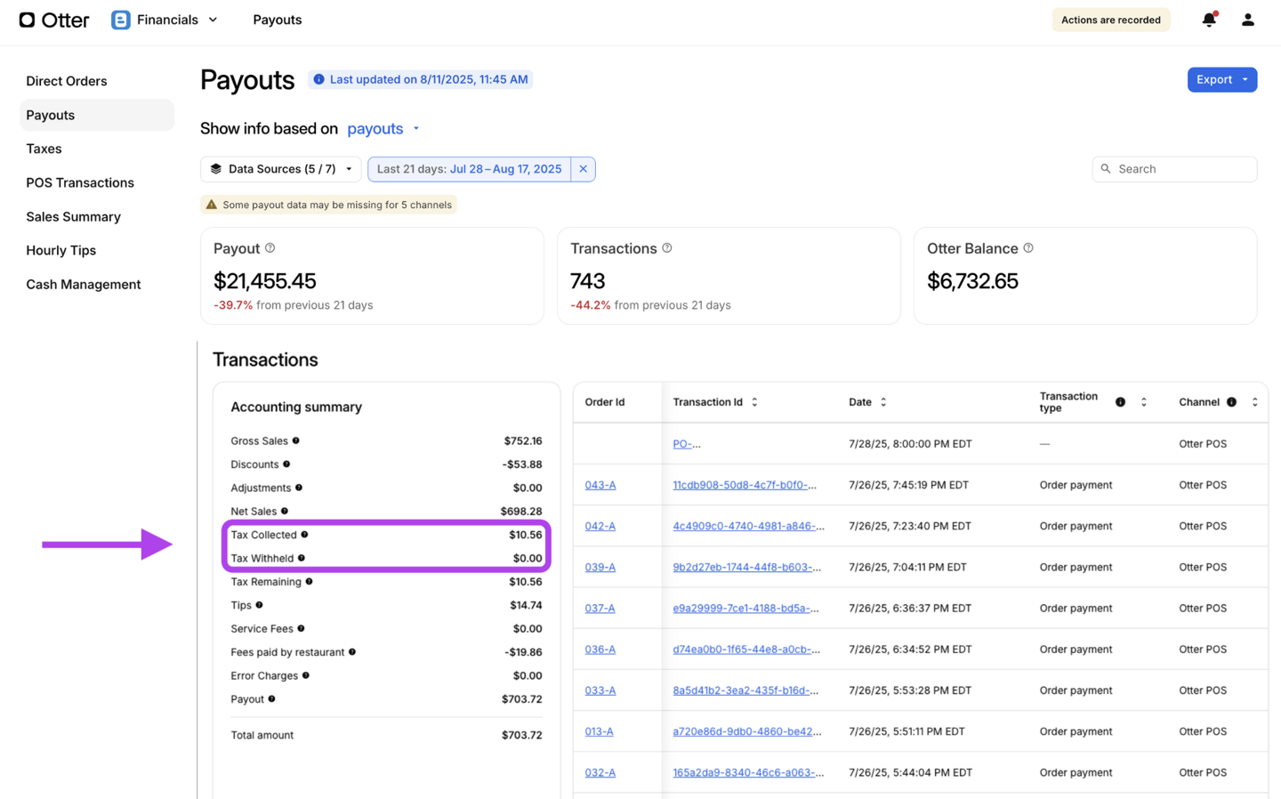
Task: Sort table by Date column
Action: [x=883, y=402]
